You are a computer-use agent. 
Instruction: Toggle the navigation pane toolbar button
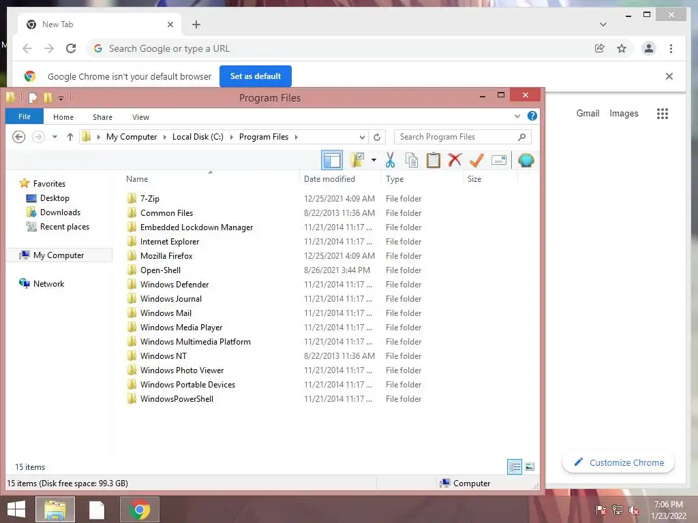click(332, 160)
